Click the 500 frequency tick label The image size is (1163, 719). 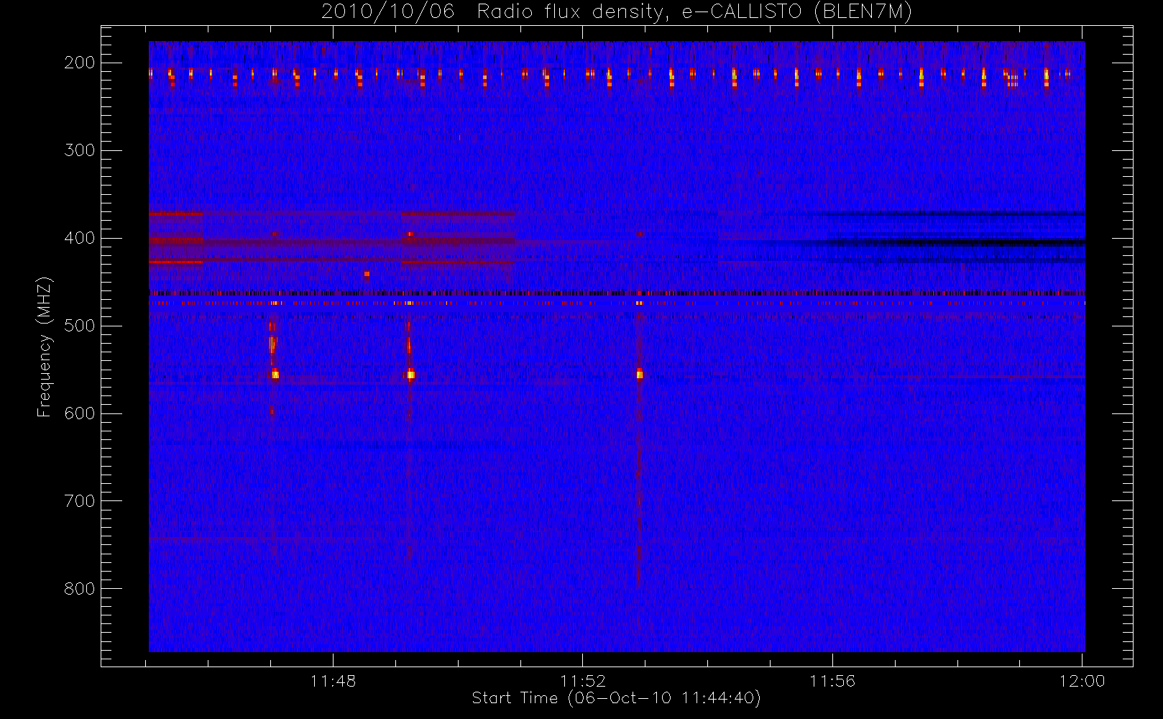[x=79, y=326]
